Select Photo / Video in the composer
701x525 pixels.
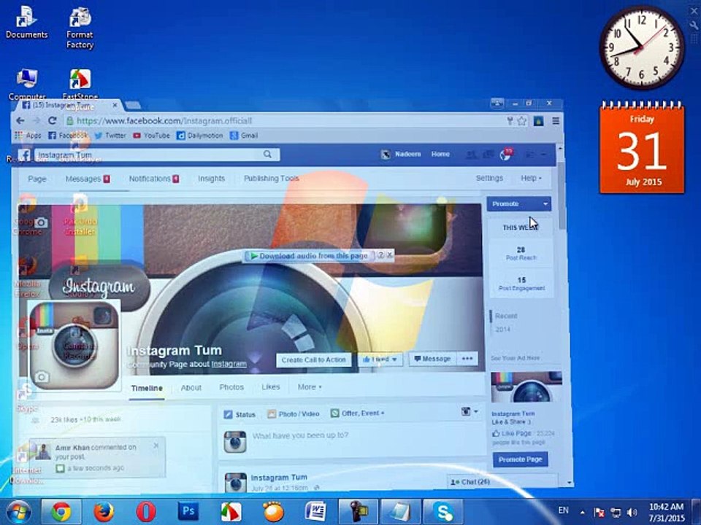pos(294,414)
